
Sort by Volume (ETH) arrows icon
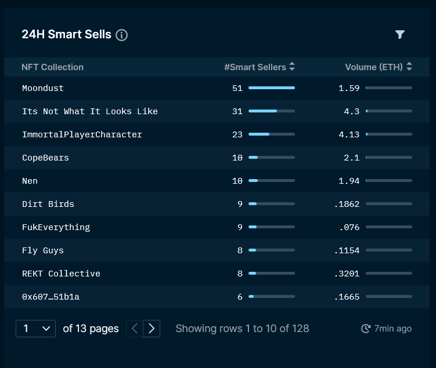[x=409, y=67]
